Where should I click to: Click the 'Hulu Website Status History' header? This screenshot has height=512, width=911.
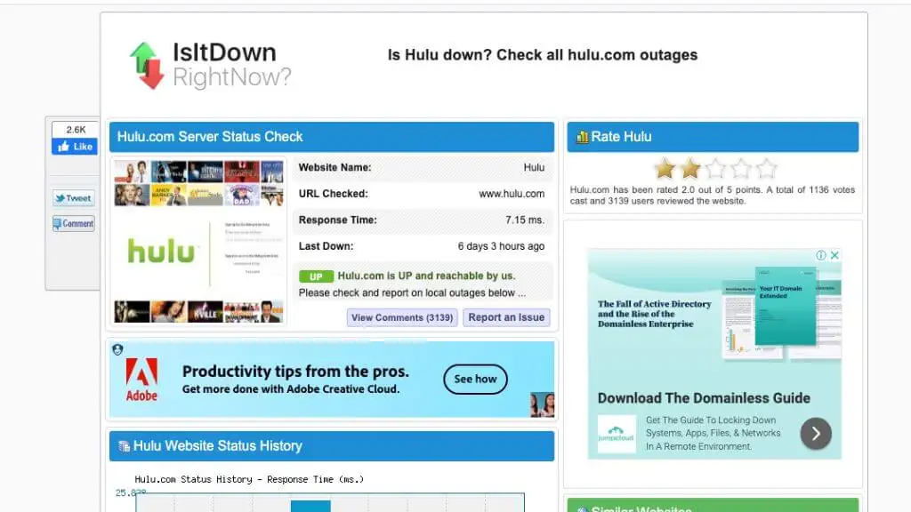coord(332,446)
